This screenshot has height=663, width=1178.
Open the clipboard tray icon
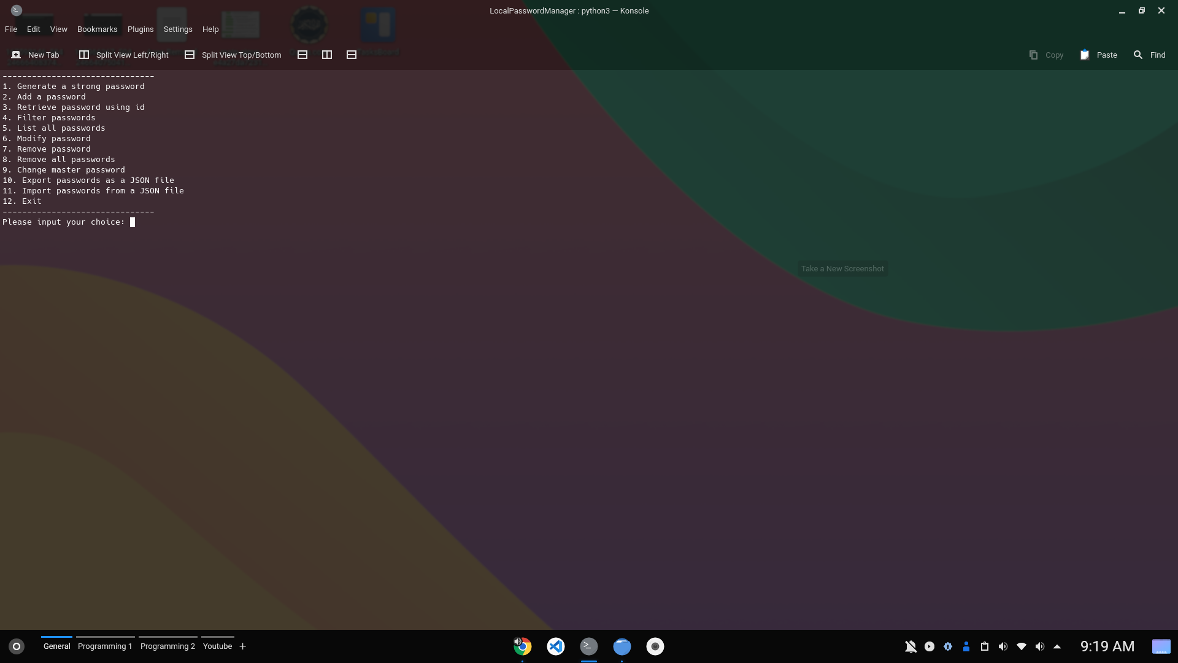click(x=985, y=646)
